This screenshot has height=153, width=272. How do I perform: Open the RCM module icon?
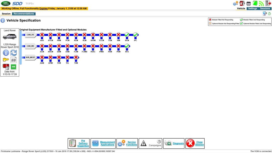[x=76, y=35]
